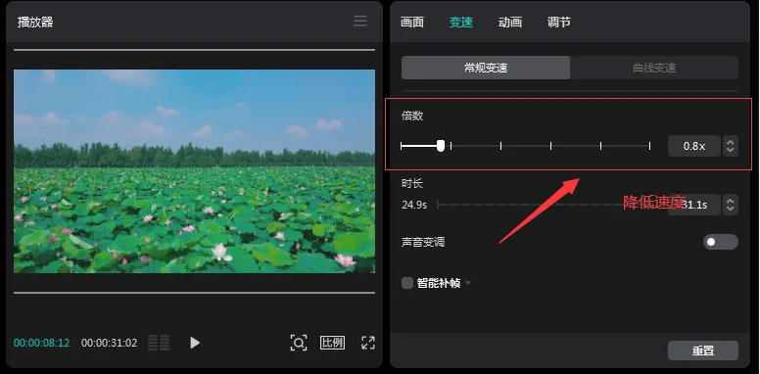Expand the 智能补帧 dropdown arrow

(468, 283)
